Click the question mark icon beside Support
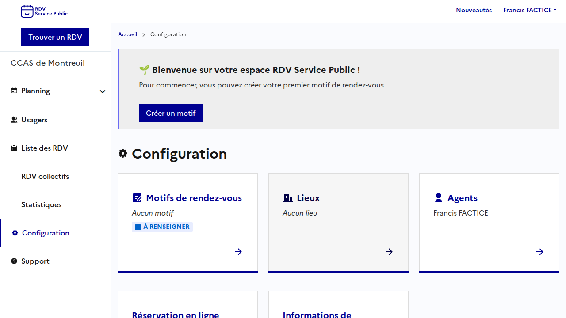Screen dimensions: 566x318 point(14,261)
